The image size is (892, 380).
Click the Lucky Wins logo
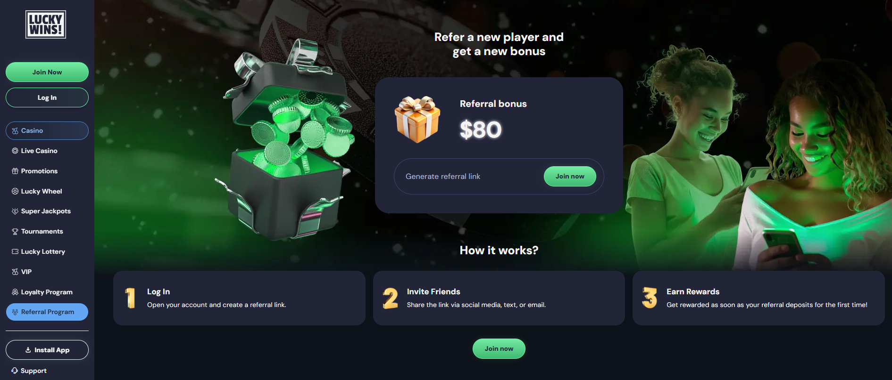(x=46, y=24)
